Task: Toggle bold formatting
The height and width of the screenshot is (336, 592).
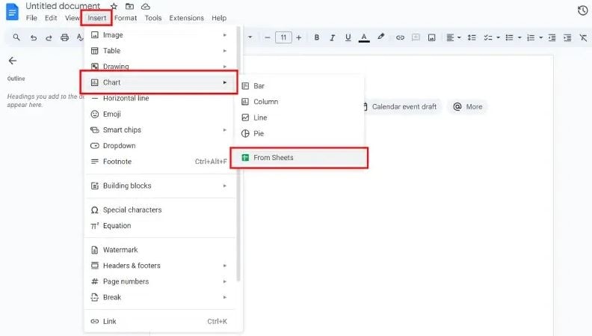Action: point(317,37)
